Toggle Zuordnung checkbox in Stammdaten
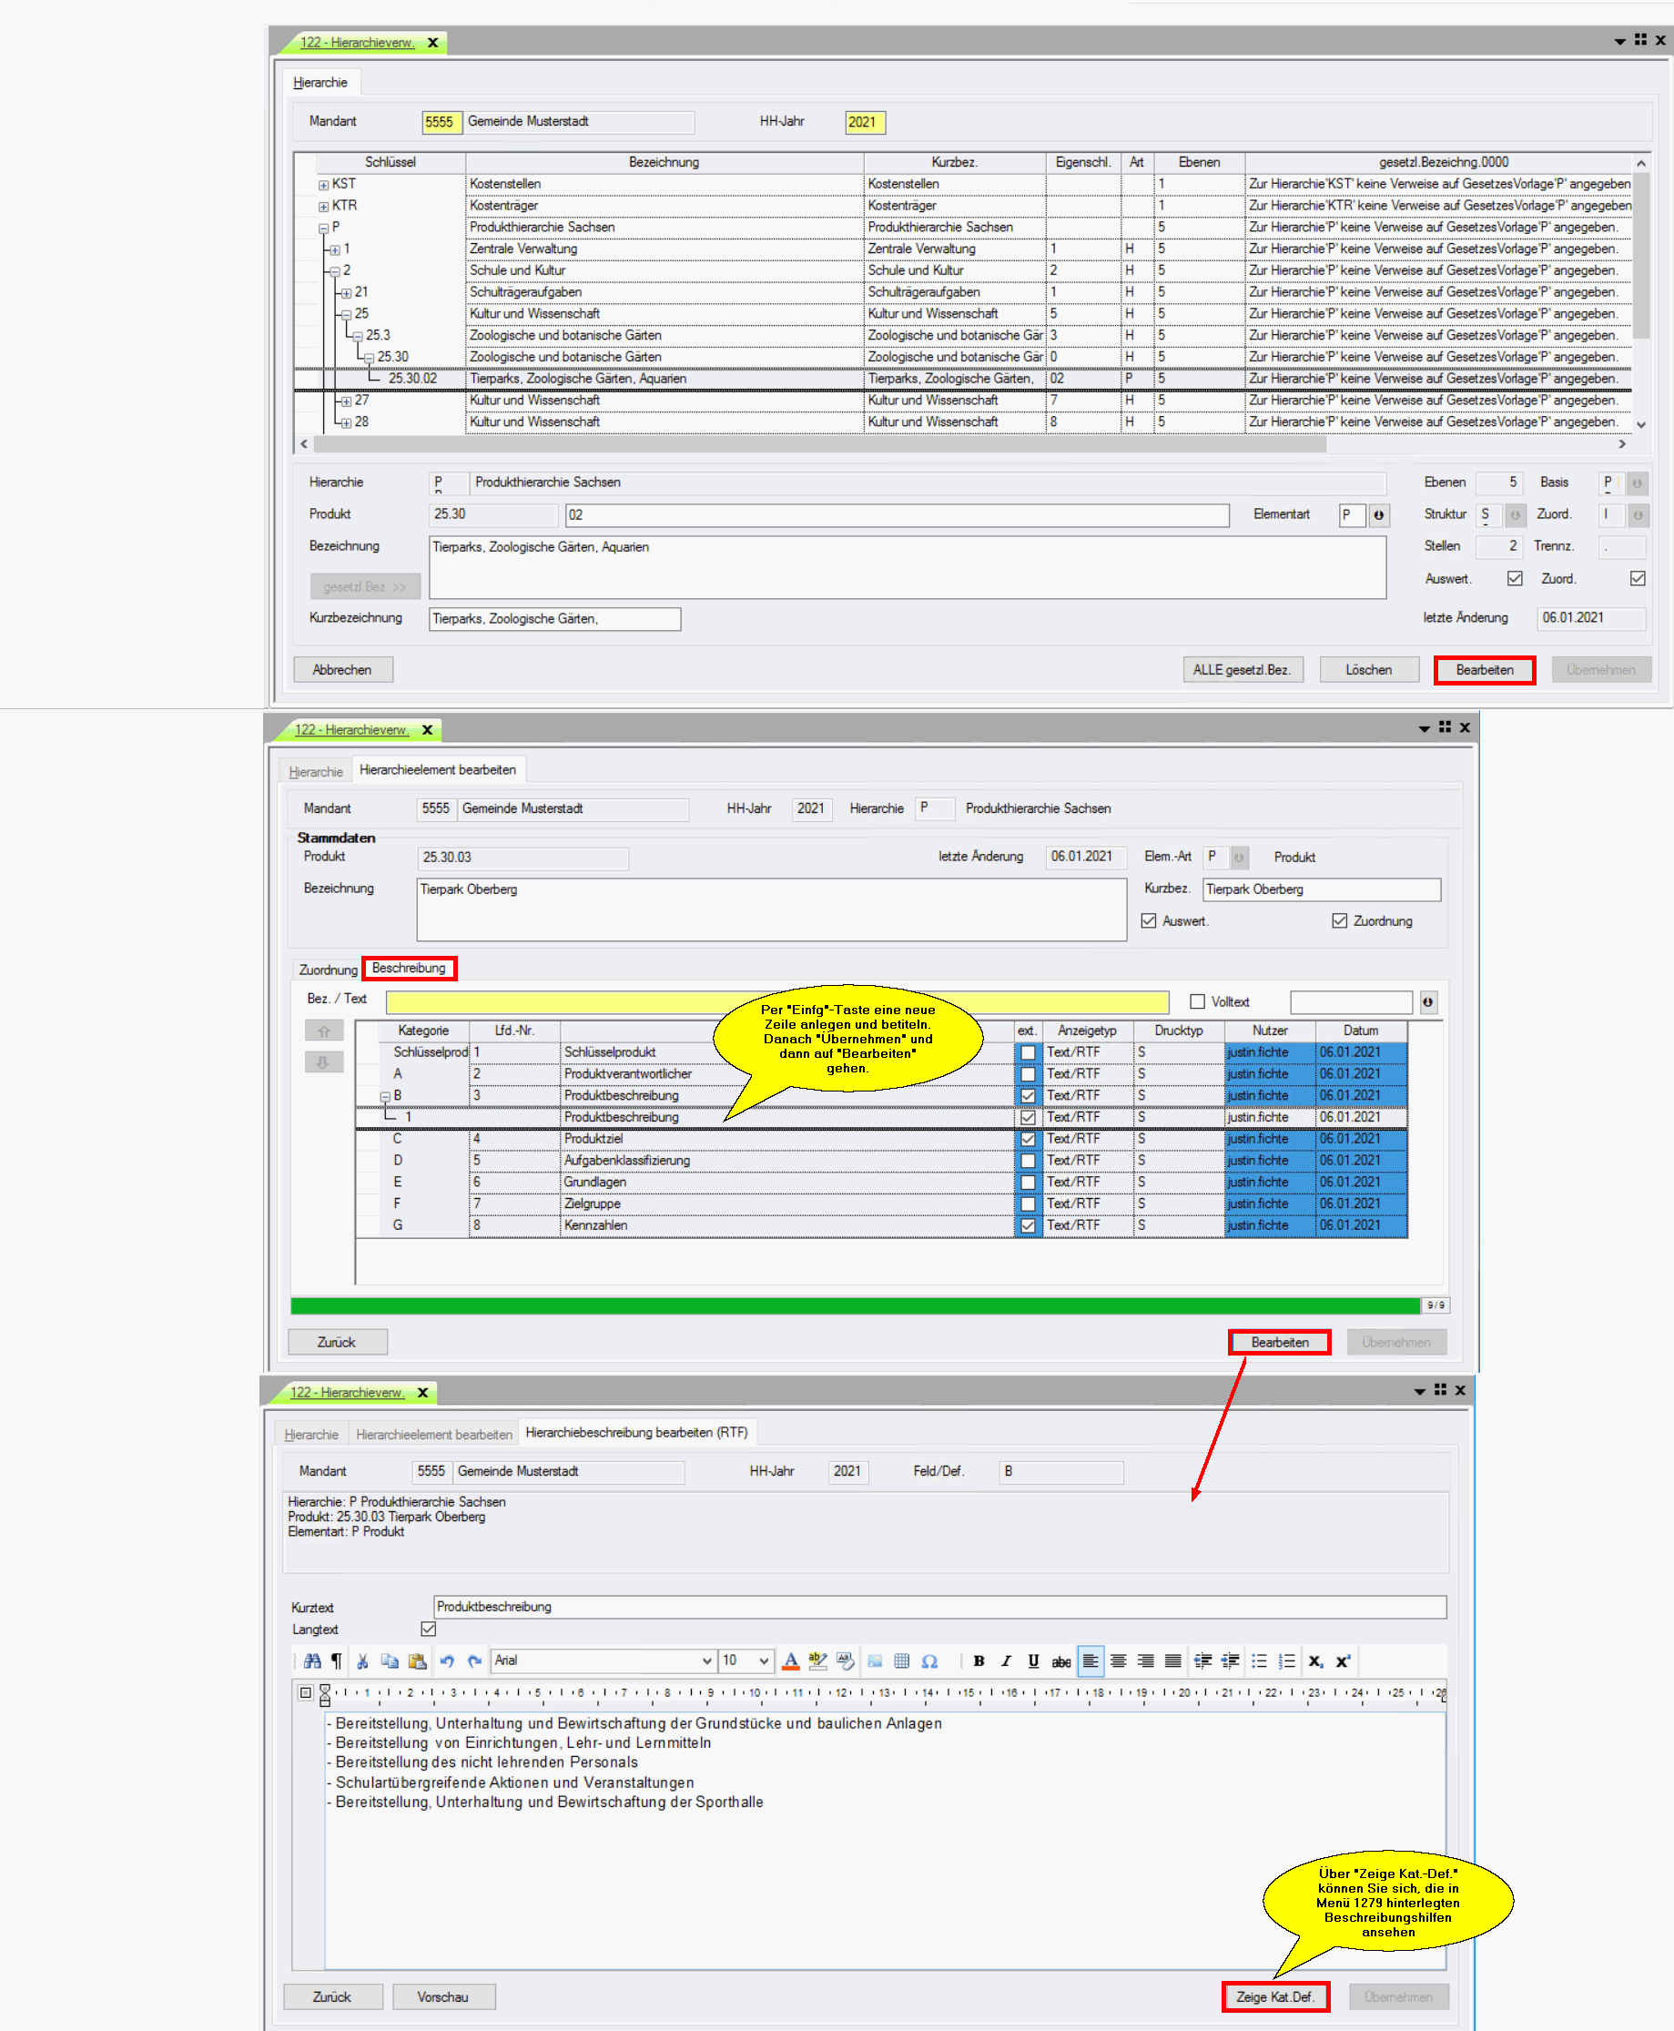 pyautogui.click(x=1339, y=921)
